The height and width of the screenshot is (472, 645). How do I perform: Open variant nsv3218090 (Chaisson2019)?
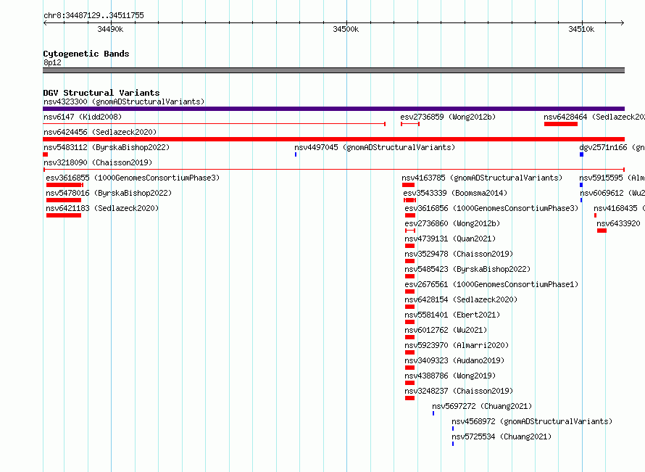point(98,162)
